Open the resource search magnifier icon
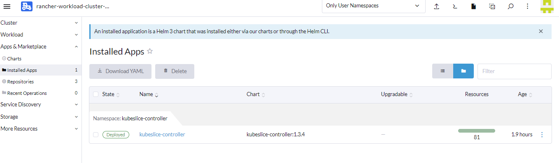 (x=510, y=6)
